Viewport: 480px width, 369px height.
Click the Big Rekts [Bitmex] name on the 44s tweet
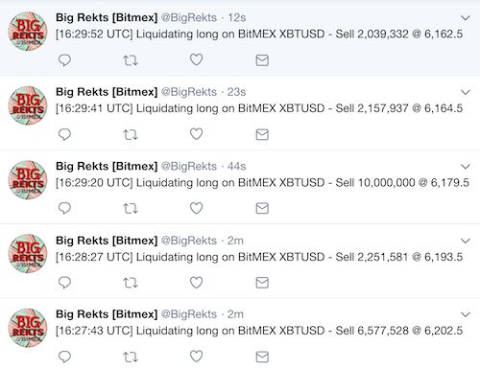tap(107, 166)
